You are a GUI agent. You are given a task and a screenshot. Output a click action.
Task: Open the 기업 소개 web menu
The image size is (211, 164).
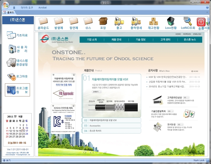92,40
